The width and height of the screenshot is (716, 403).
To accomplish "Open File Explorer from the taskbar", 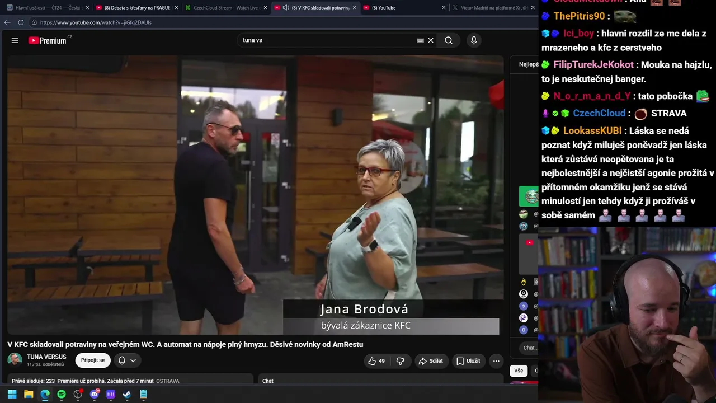I will [29, 394].
